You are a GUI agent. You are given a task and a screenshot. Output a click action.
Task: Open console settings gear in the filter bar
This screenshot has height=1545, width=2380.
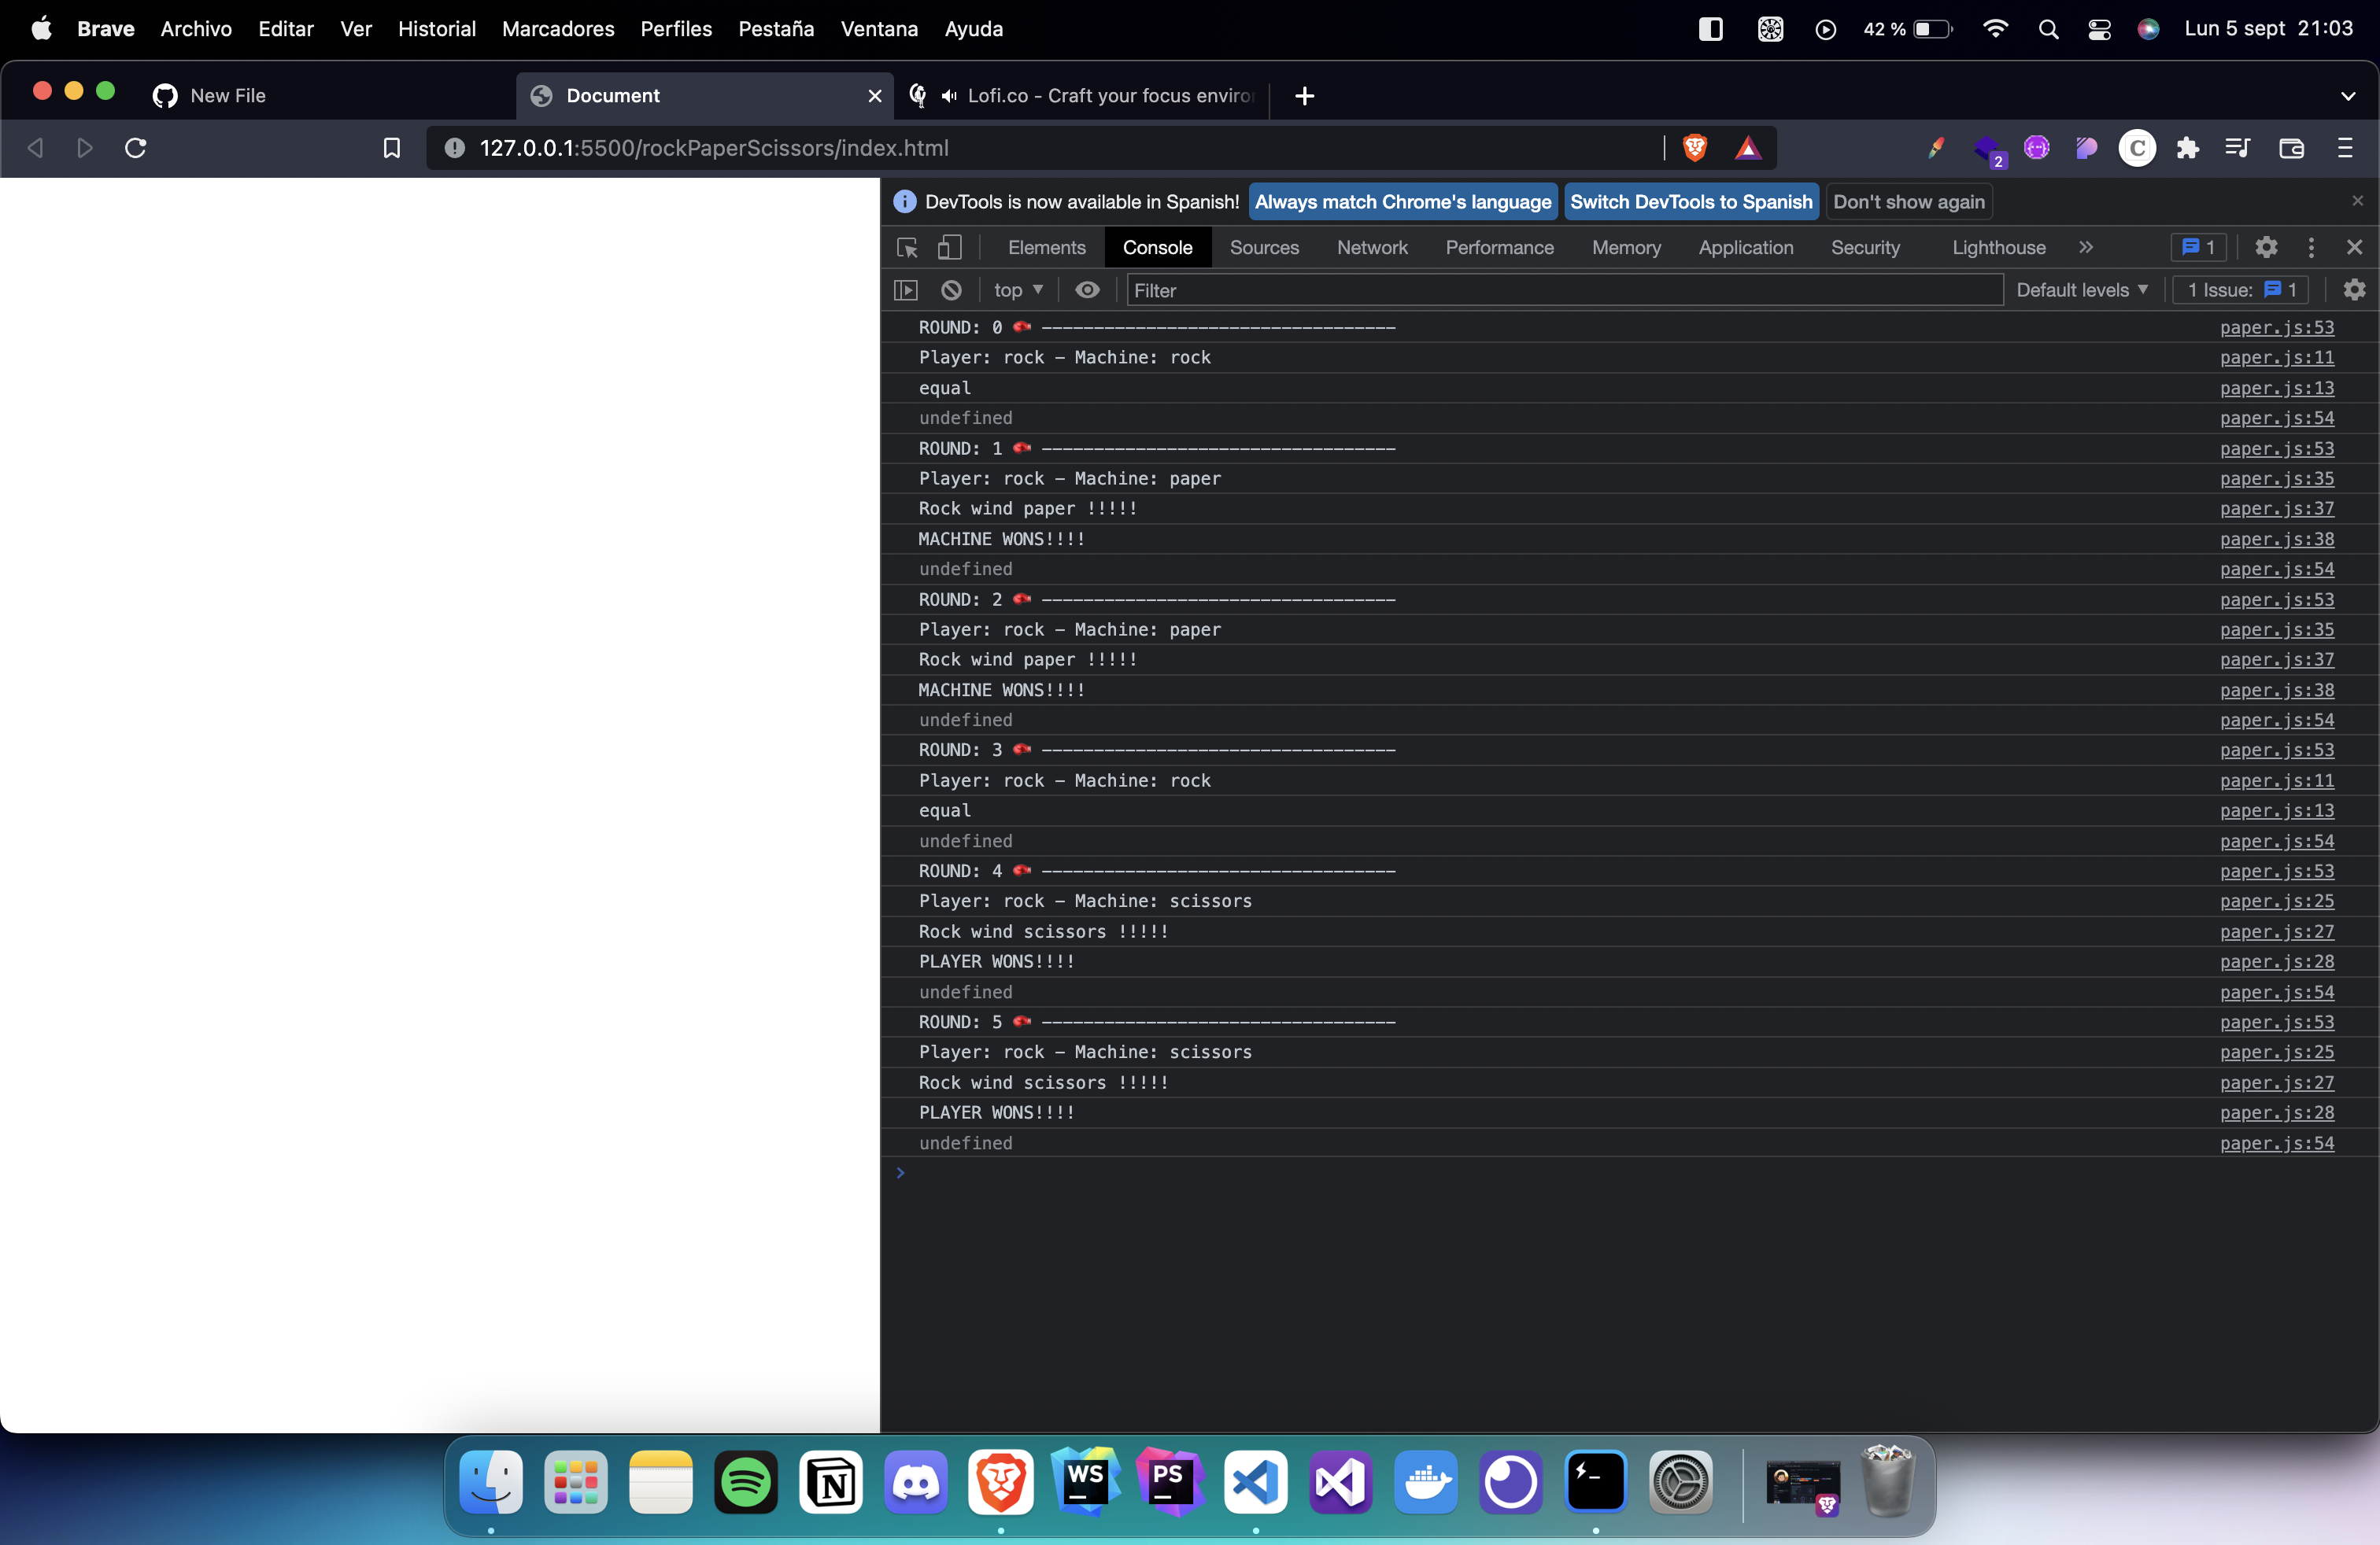click(x=2354, y=289)
